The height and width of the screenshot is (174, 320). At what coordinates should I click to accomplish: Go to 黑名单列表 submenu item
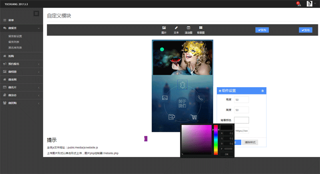[15, 47]
